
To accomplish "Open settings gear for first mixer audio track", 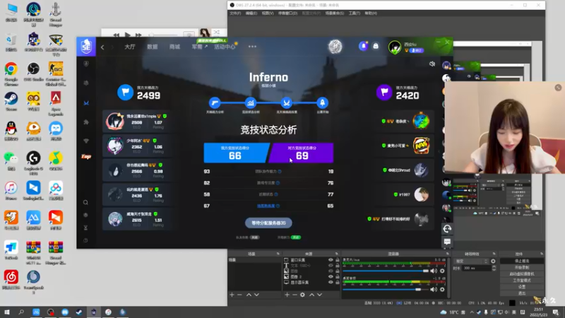I will (442, 271).
